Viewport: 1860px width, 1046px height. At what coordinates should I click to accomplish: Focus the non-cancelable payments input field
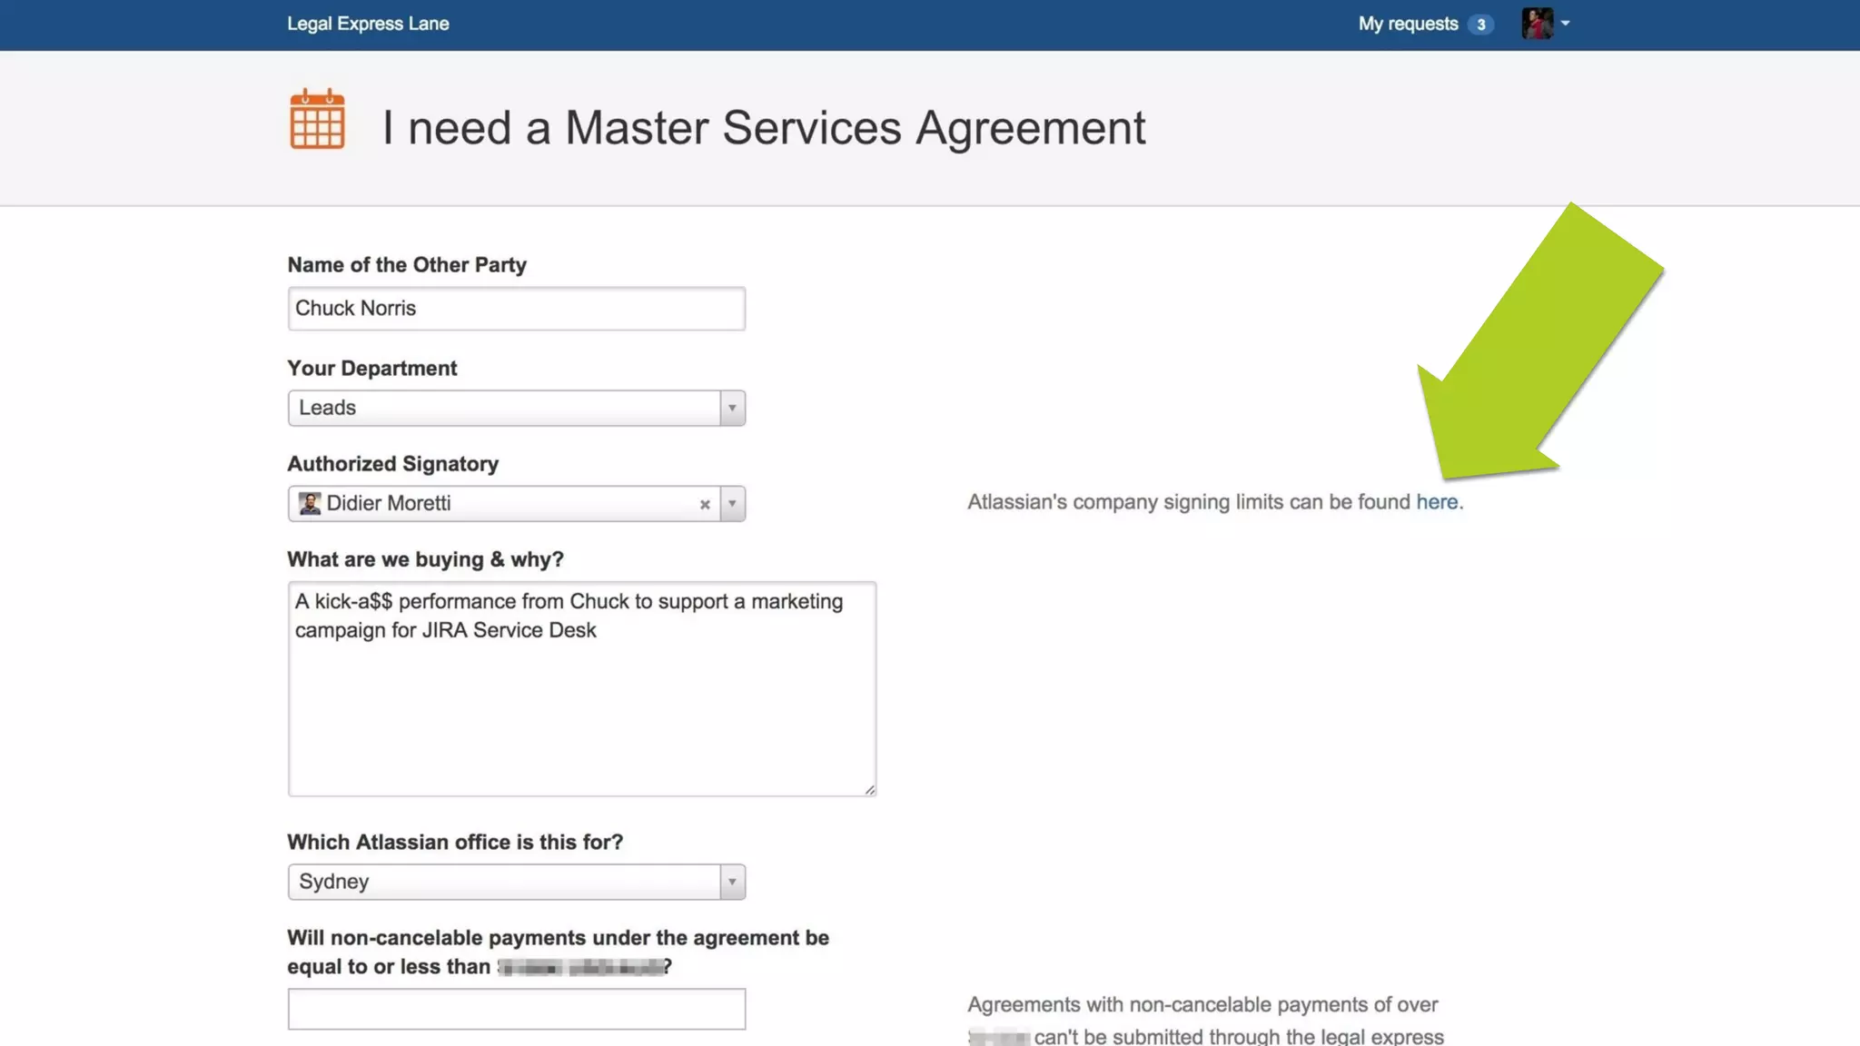pos(516,1009)
